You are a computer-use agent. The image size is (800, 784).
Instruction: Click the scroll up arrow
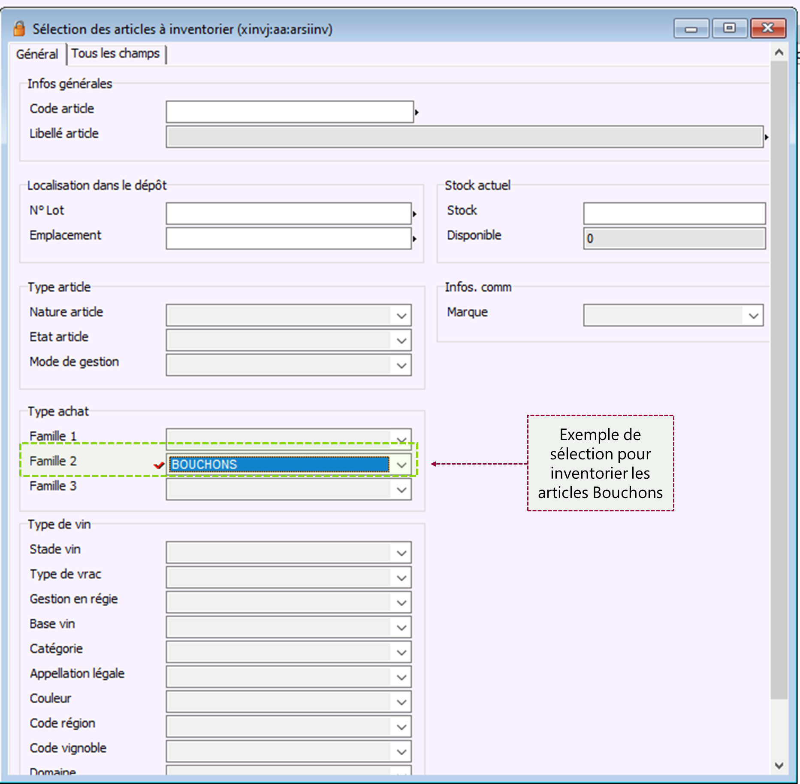click(779, 53)
